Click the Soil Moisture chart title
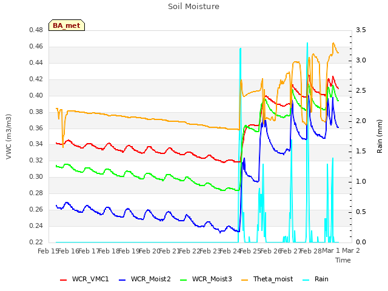Image resolution: width=388 pixels, height=291 pixels. pos(193,7)
